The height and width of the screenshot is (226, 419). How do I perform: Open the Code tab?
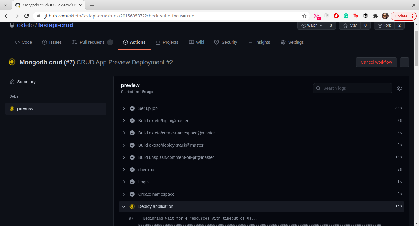click(x=23, y=42)
